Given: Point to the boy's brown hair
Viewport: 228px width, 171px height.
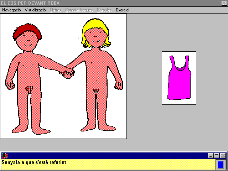Looking at the screenshot, I should pos(28,28).
